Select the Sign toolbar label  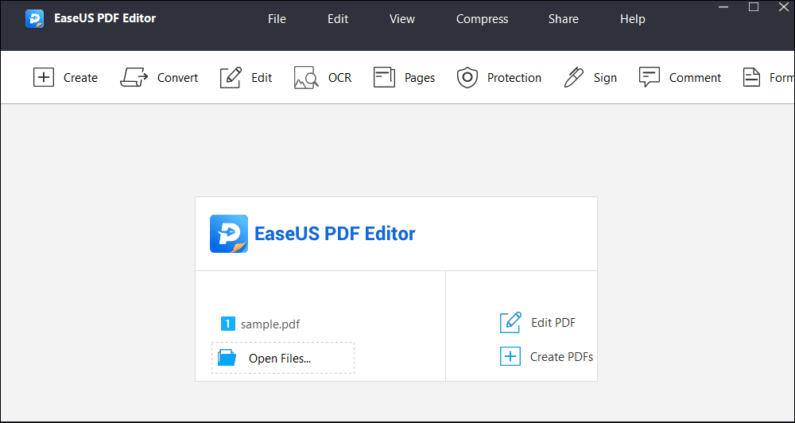click(x=605, y=78)
